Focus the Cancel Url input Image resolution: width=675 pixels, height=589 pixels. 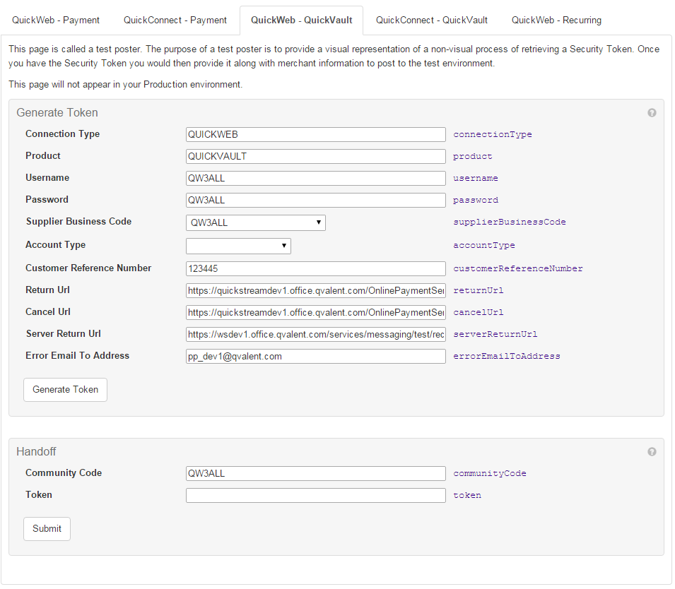point(315,312)
